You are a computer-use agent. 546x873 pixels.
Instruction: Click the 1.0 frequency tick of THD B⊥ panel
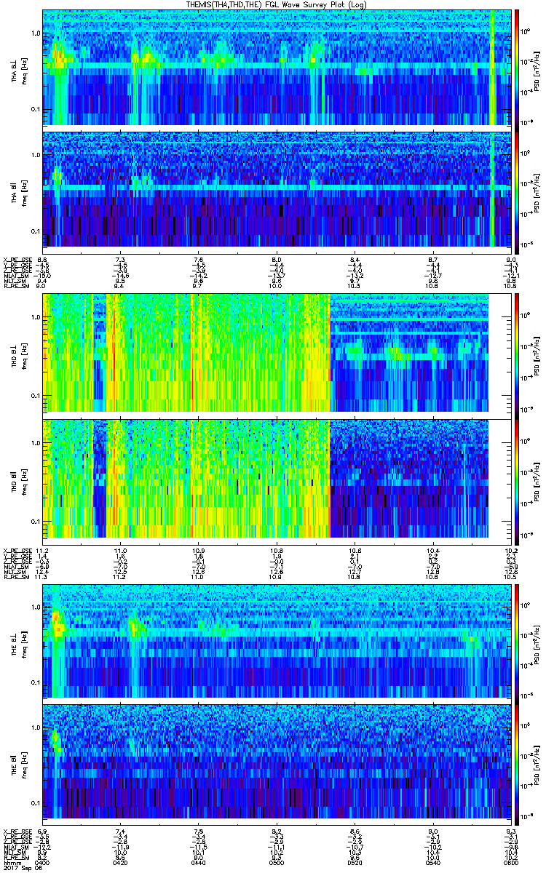coord(36,319)
